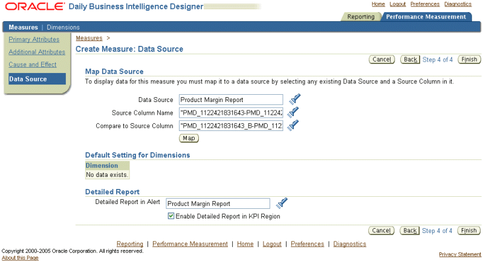Go to Additional Attributes step
The image size is (483, 262).
pos(37,52)
